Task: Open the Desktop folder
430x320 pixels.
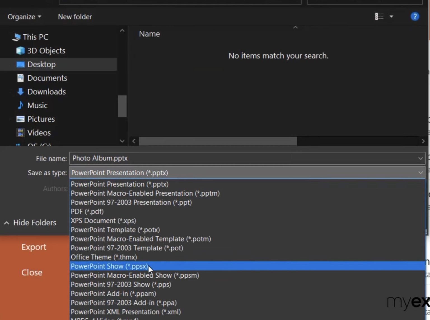Action: pos(41,64)
